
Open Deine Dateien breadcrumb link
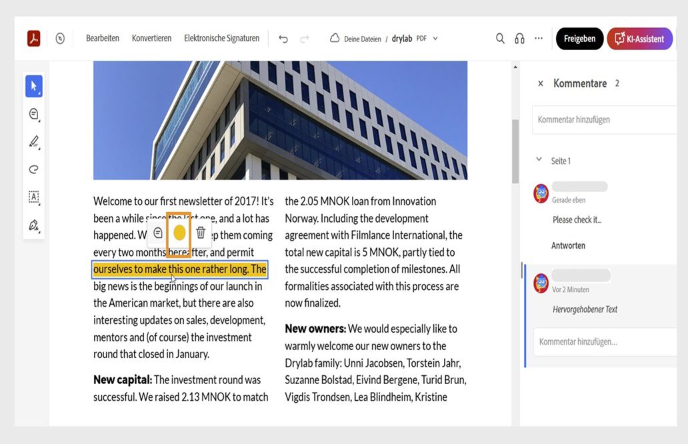pos(363,39)
